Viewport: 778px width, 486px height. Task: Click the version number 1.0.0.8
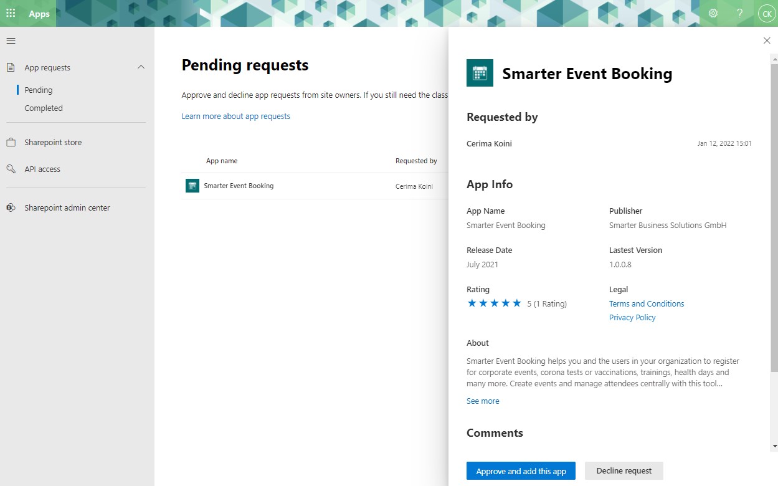point(620,264)
